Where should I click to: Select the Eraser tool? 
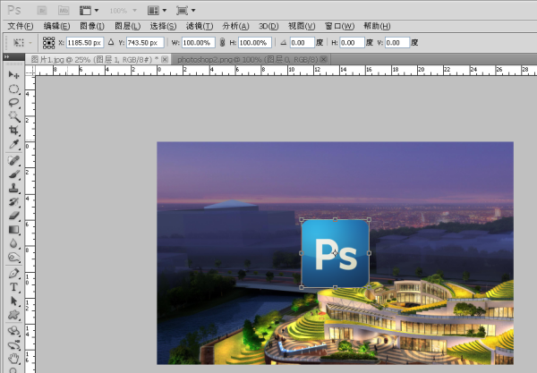[x=13, y=216]
